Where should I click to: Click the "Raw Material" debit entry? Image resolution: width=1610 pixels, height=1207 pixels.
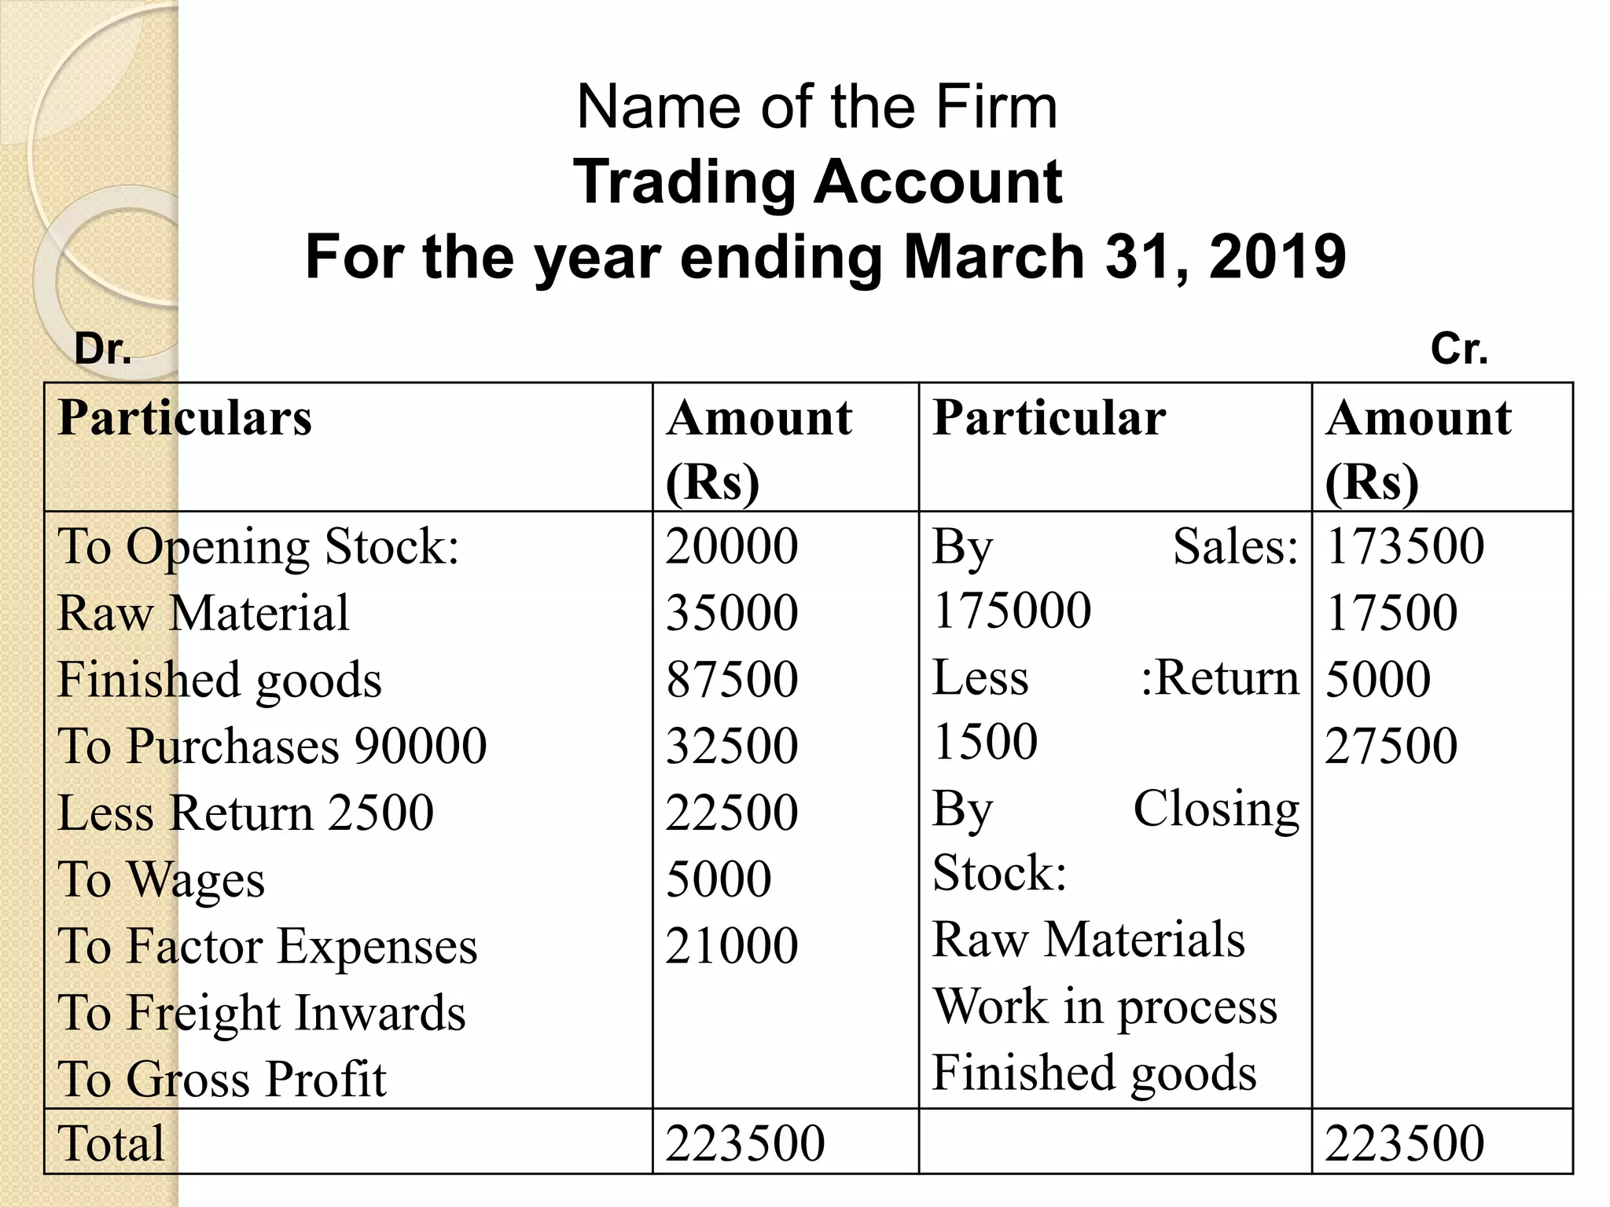(x=203, y=612)
